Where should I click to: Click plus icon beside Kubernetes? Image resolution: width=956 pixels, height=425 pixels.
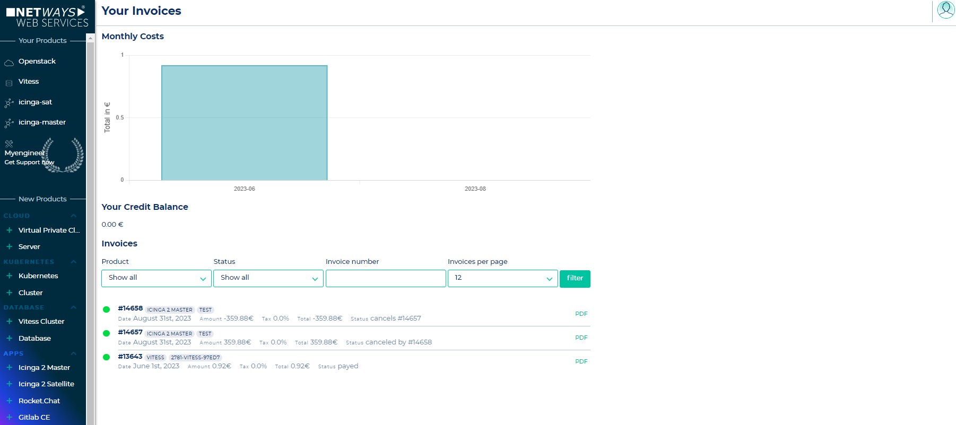9,276
